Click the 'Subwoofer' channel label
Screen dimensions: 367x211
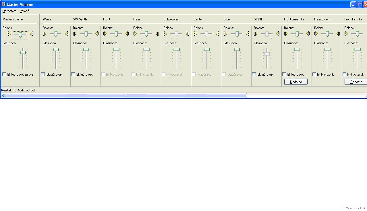coord(171,19)
